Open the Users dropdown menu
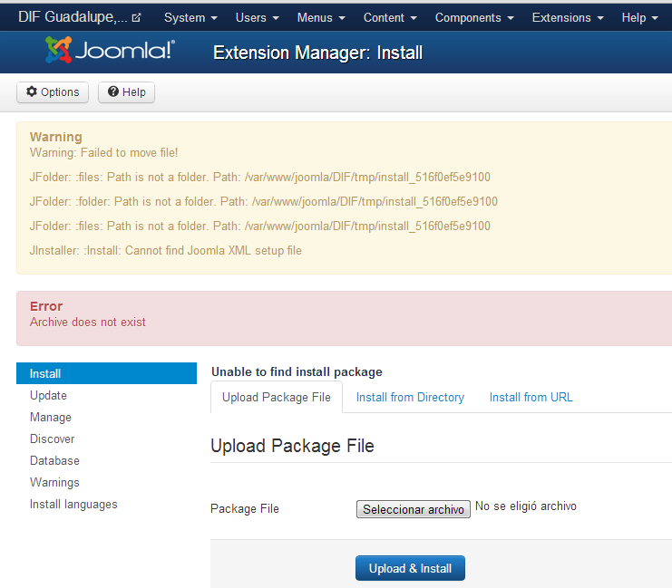Viewport: 672px width, 588px height. tap(258, 17)
